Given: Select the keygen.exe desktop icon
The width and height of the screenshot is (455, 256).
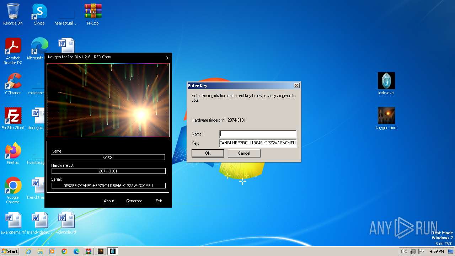Looking at the screenshot, I should [x=386, y=119].
